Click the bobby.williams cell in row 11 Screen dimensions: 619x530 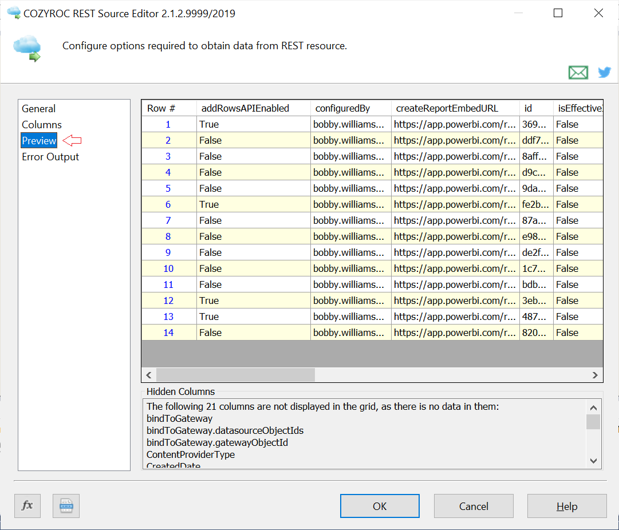pos(350,284)
